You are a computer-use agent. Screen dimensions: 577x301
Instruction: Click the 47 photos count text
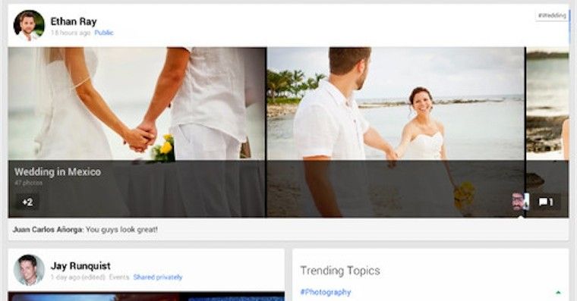point(28,183)
